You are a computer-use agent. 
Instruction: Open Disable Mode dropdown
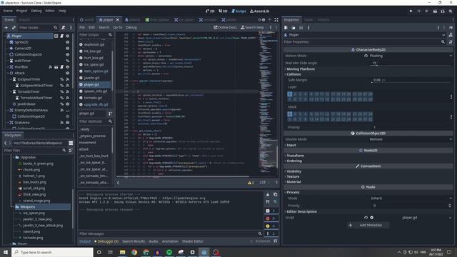411,139
